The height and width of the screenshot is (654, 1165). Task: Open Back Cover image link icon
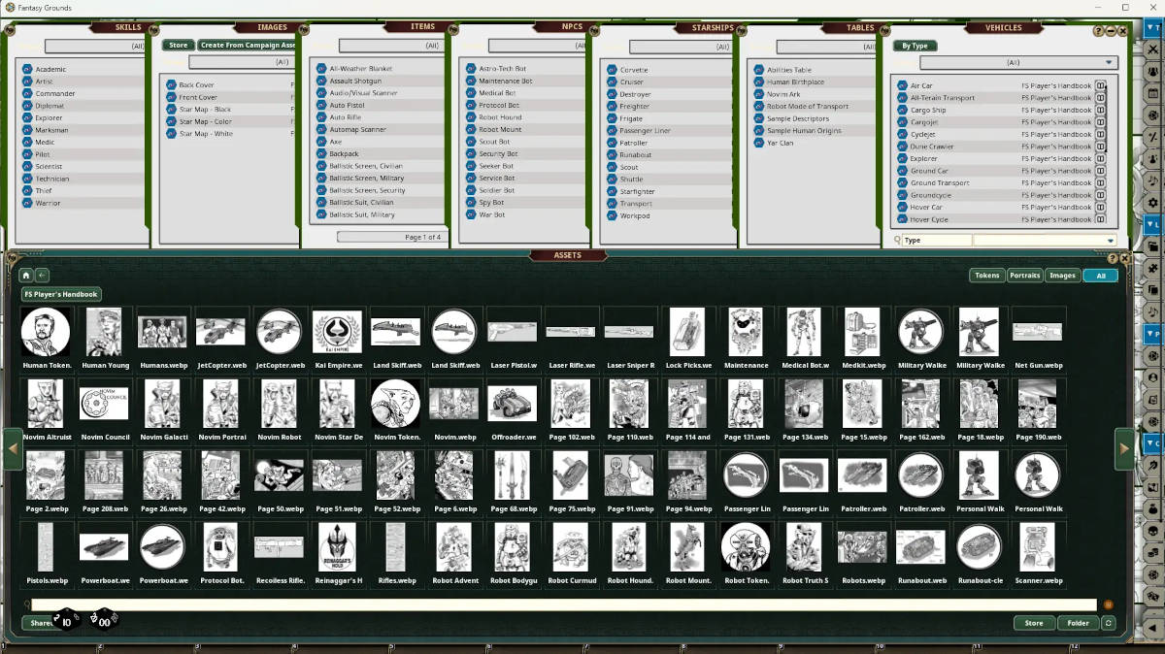171,85
